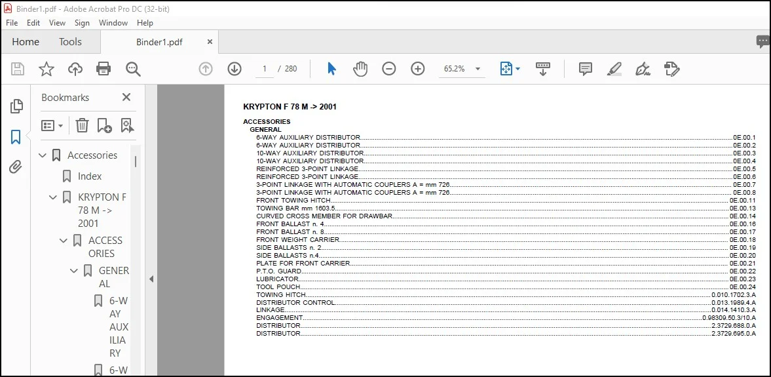Open the zoom level 65.2% dropdown
The height and width of the screenshot is (377, 771).
478,69
